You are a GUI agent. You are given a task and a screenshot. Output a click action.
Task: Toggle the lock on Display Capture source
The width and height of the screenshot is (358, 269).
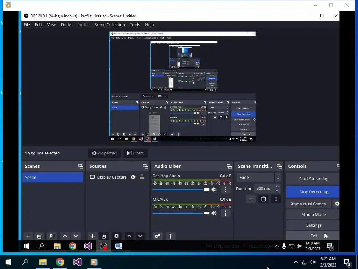pyautogui.click(x=142, y=177)
